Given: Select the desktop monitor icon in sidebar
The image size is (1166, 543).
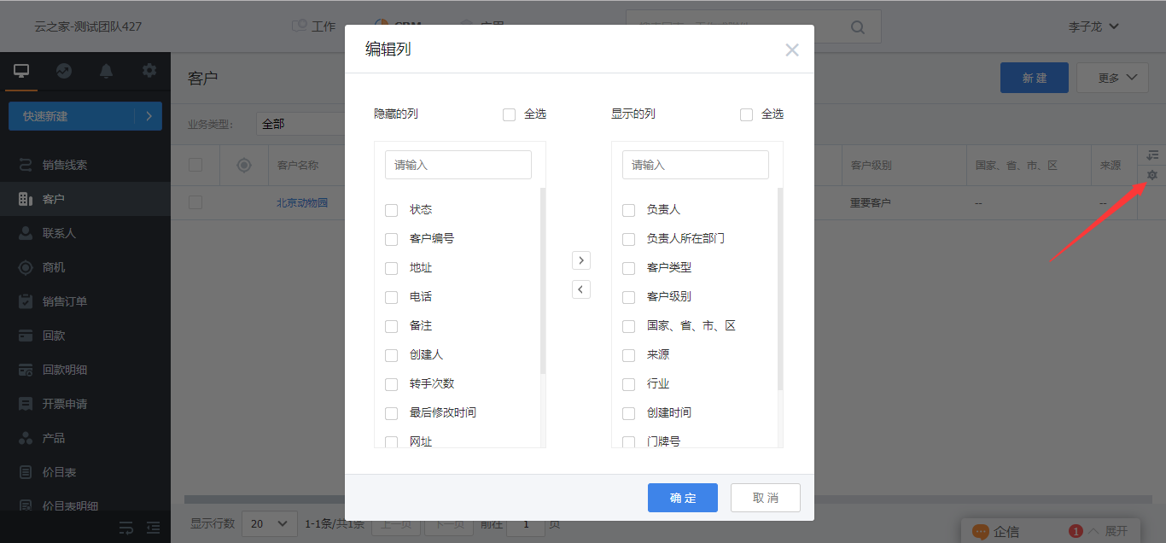Looking at the screenshot, I should pos(21,71).
